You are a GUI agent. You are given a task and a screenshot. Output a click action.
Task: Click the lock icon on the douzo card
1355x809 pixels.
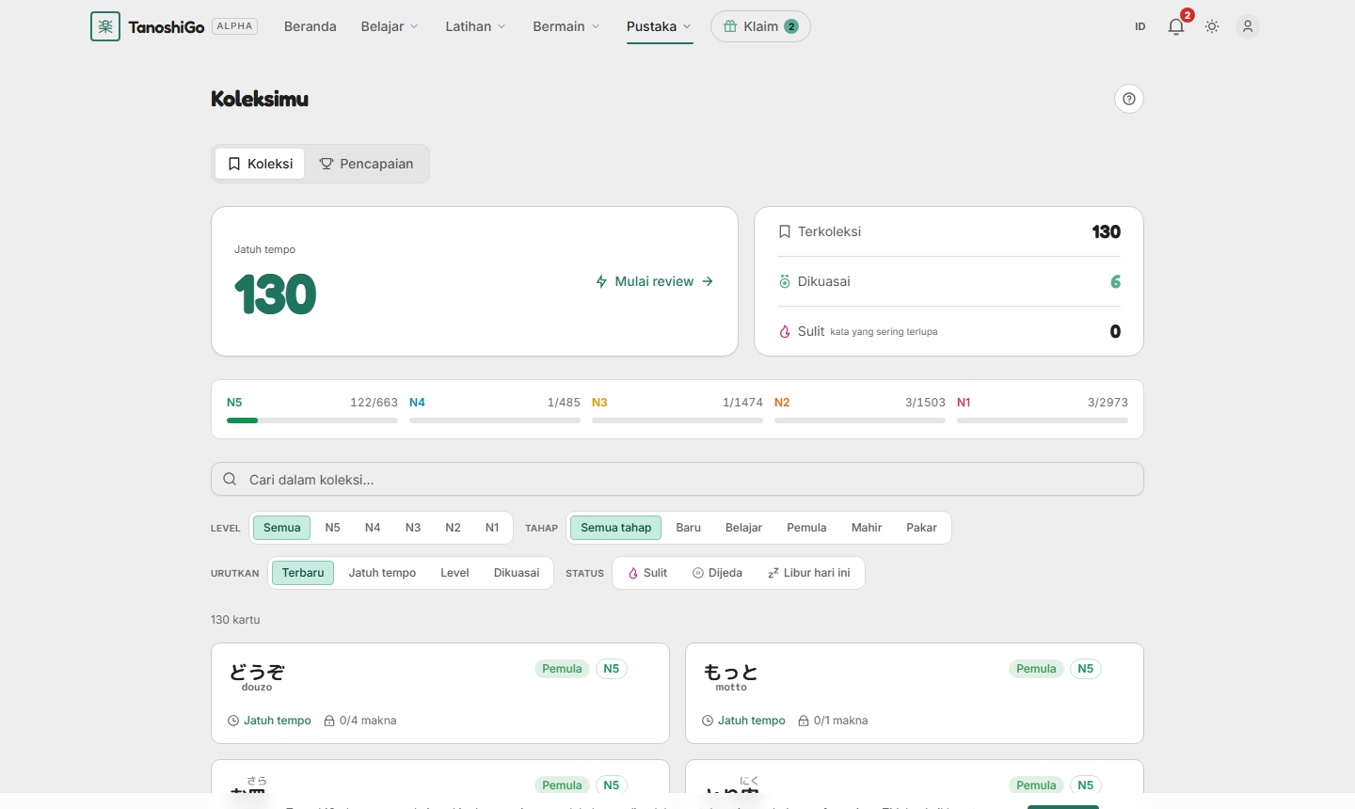pyautogui.click(x=329, y=721)
